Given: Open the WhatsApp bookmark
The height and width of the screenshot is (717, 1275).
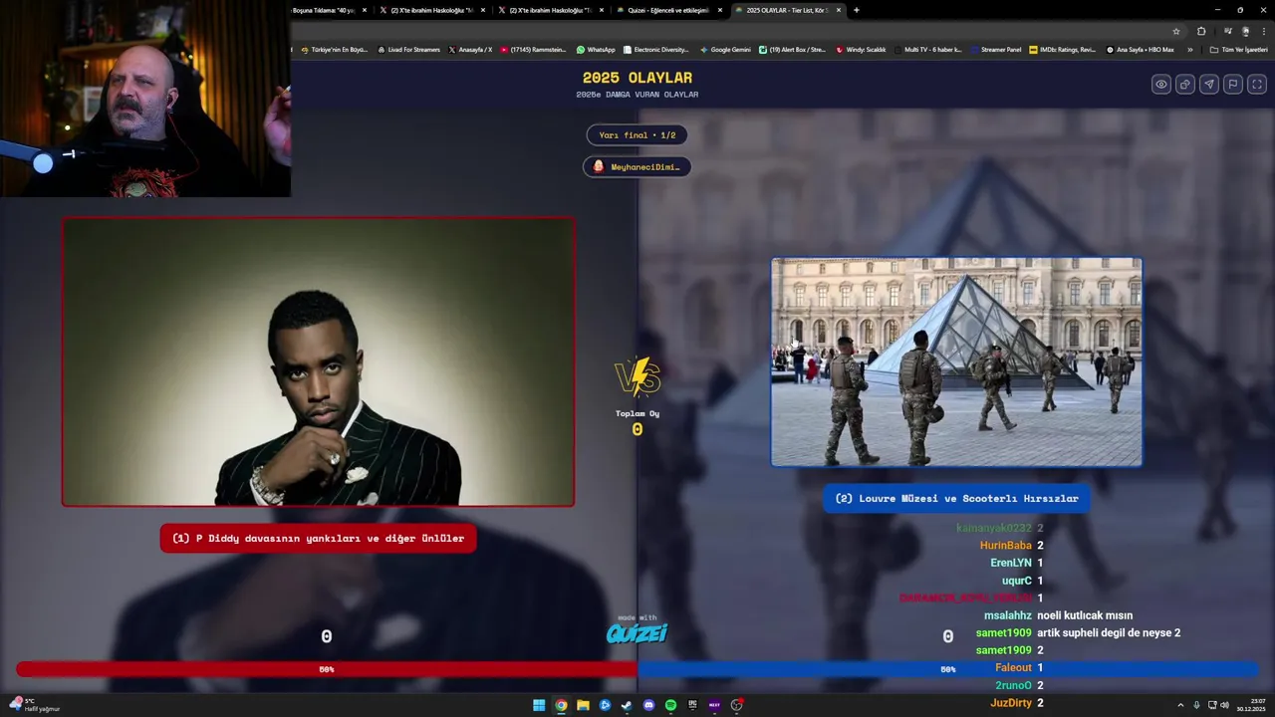Looking at the screenshot, I should tap(596, 49).
